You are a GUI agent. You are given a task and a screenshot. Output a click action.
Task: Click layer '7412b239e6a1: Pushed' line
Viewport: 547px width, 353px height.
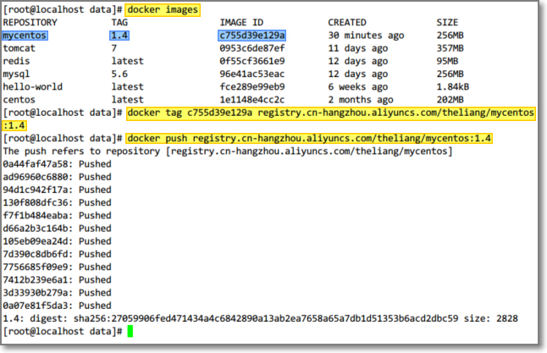point(58,280)
